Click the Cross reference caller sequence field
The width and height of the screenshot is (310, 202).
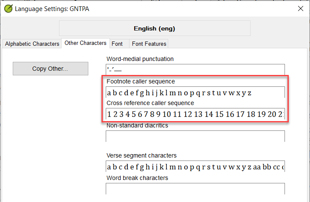click(x=195, y=114)
